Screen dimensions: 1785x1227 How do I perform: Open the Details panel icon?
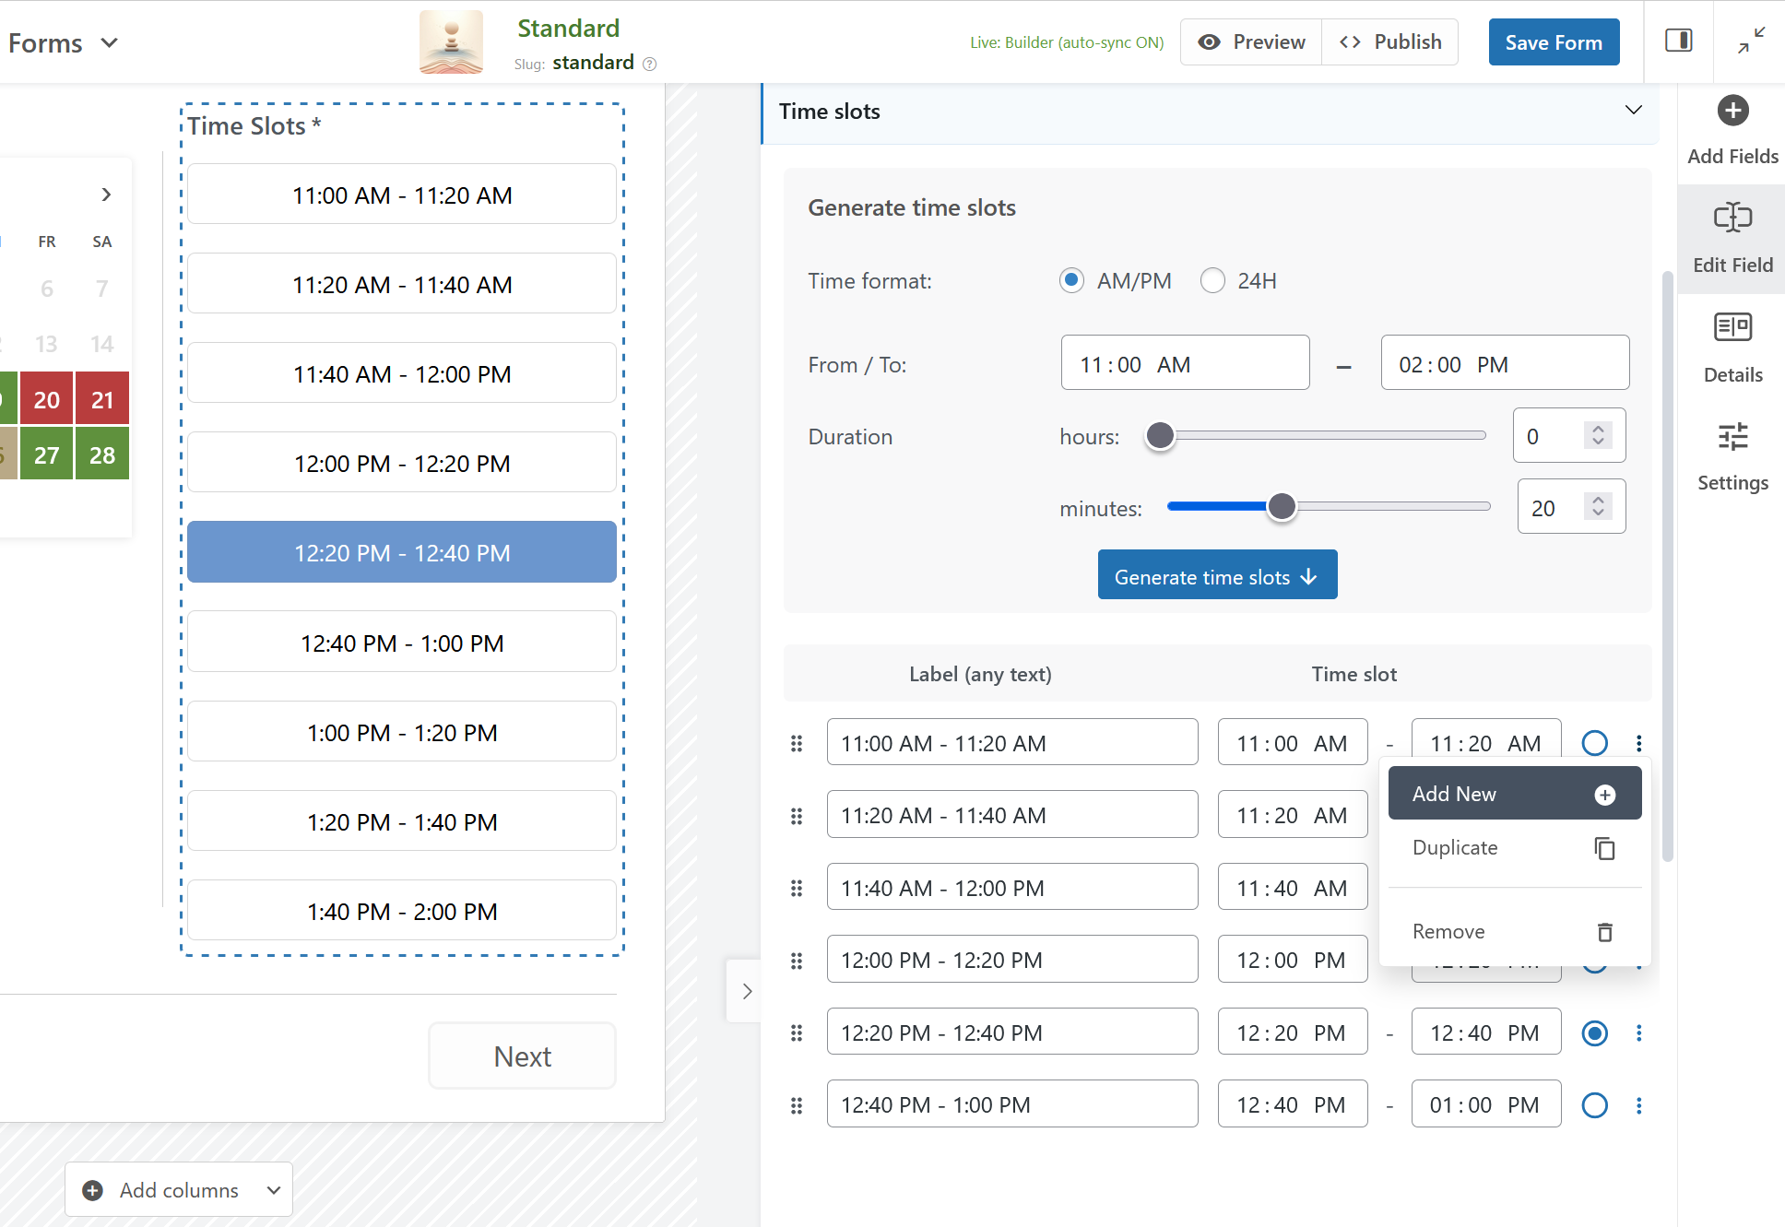coord(1732,327)
